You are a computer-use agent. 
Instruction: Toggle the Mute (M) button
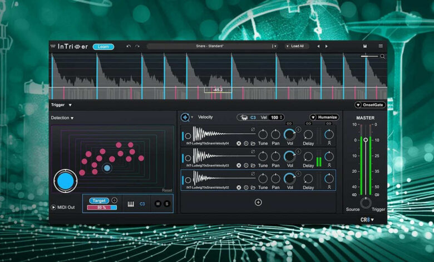[x=157, y=204]
